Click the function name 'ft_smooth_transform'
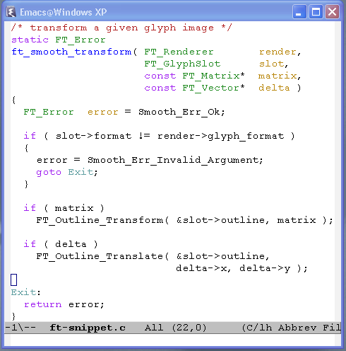346x351 pixels. (71, 52)
